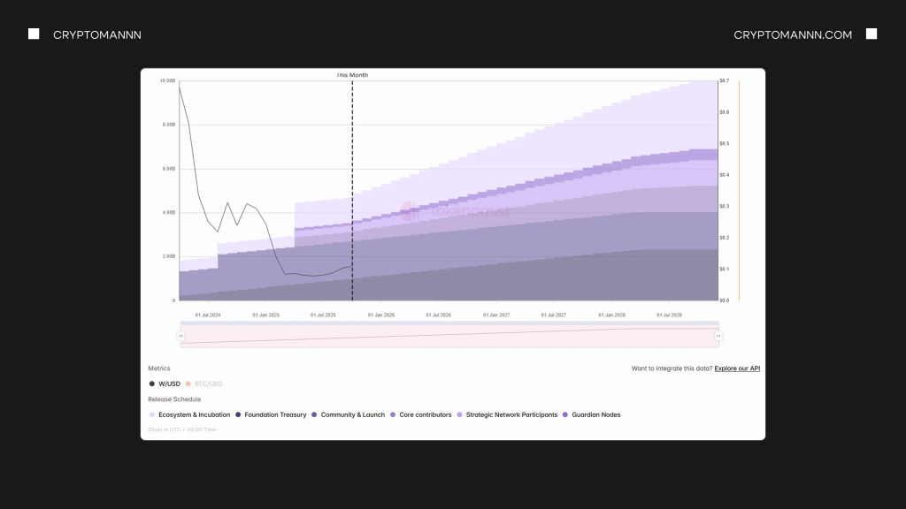The image size is (906, 509).
Task: Toggle the W/USD metric series
Action: 165,384
